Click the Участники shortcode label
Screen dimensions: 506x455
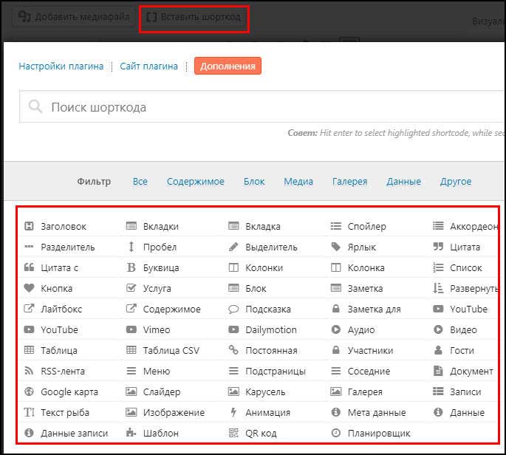tap(370, 350)
